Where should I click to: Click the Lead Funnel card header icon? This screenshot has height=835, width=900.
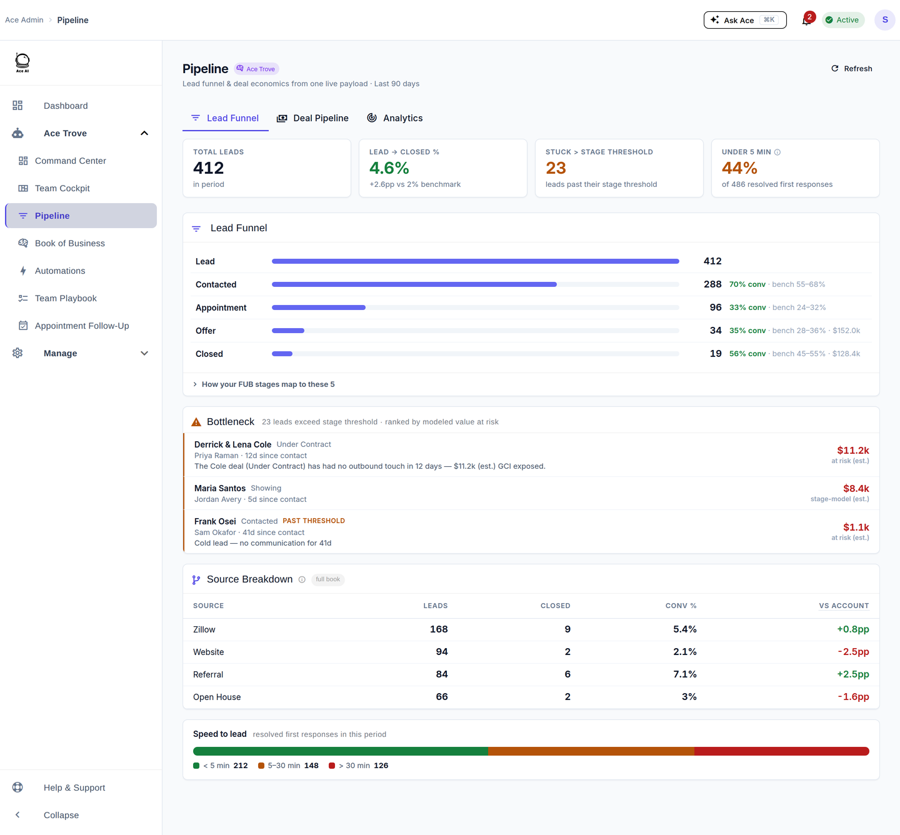(196, 229)
